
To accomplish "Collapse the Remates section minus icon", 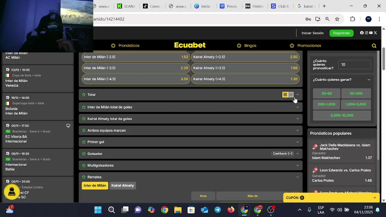I will point(298,177).
